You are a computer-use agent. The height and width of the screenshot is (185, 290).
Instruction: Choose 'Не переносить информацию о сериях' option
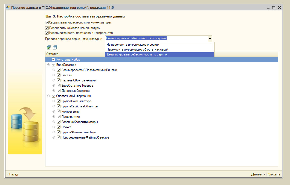pos(159,45)
